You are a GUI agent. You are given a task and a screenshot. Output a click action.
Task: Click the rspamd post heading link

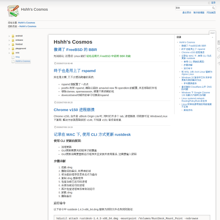(74, 70)
